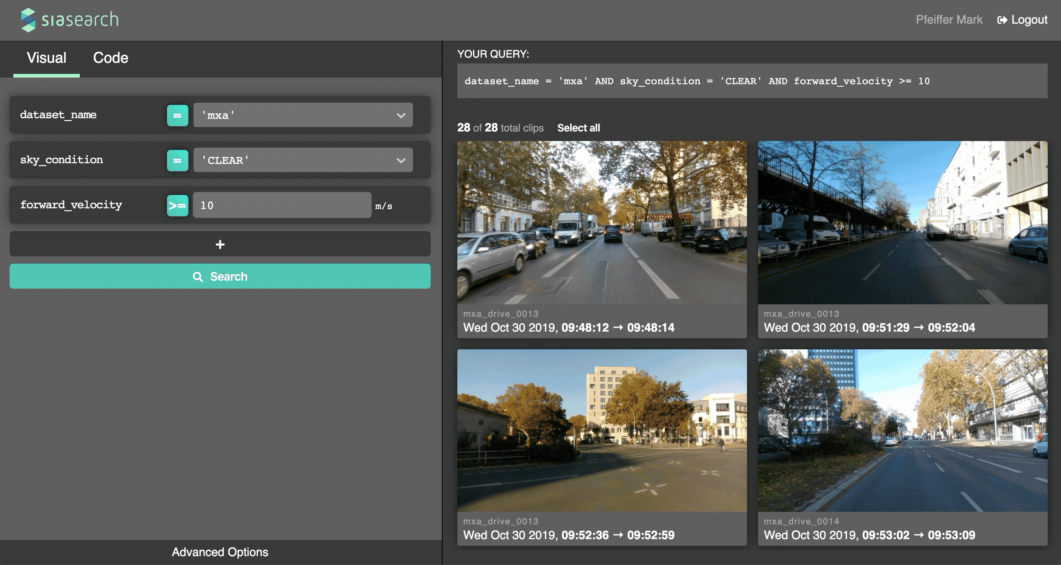Toggle the equals operator for dataset_name

(x=178, y=115)
